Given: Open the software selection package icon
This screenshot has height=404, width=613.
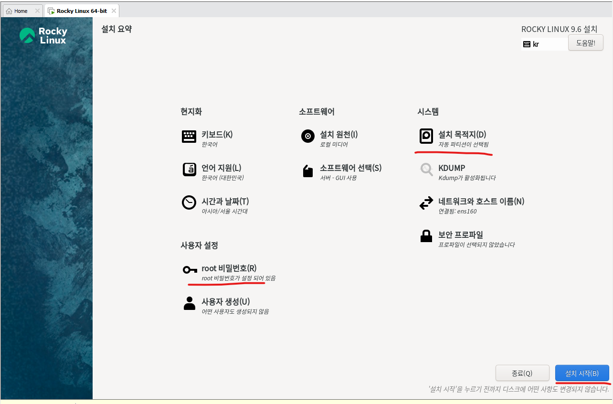Looking at the screenshot, I should click(x=308, y=171).
